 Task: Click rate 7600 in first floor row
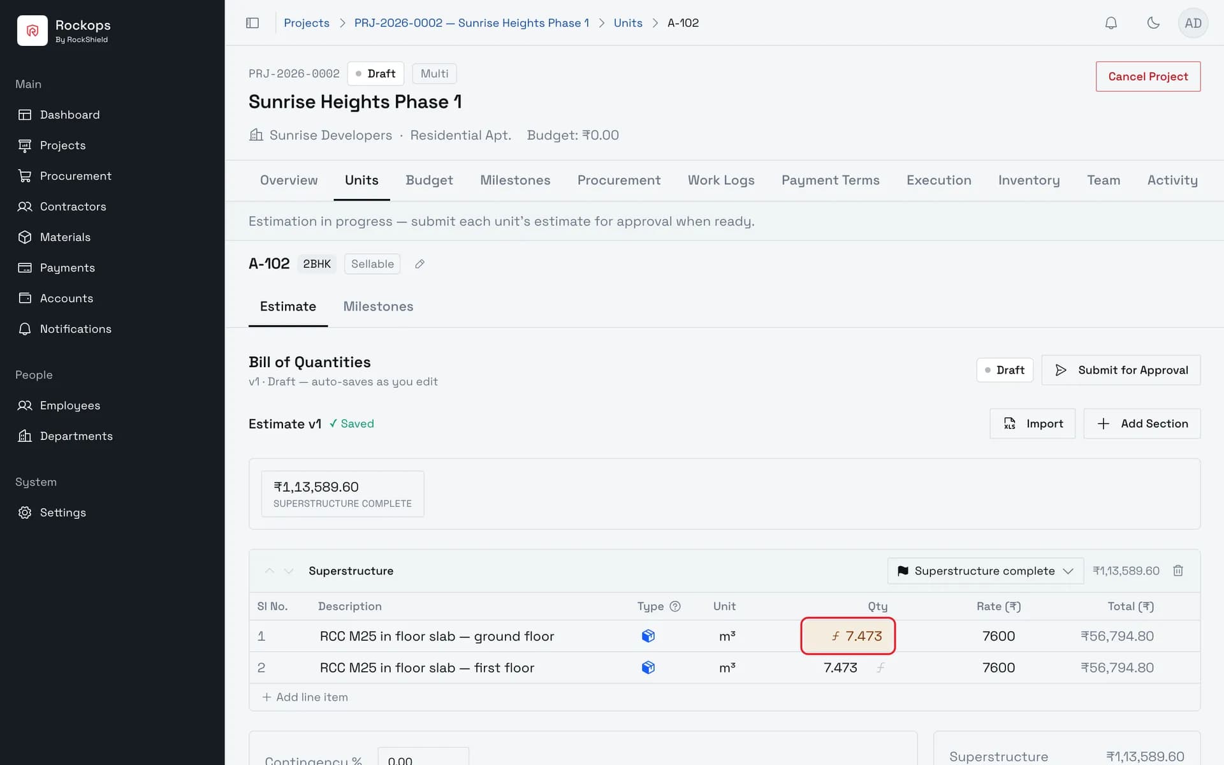tap(998, 667)
